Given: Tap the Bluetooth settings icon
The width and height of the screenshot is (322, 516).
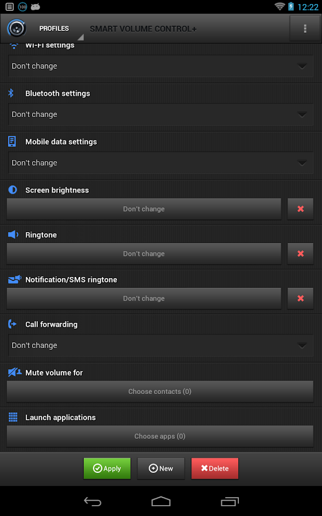Looking at the screenshot, I should point(11,93).
